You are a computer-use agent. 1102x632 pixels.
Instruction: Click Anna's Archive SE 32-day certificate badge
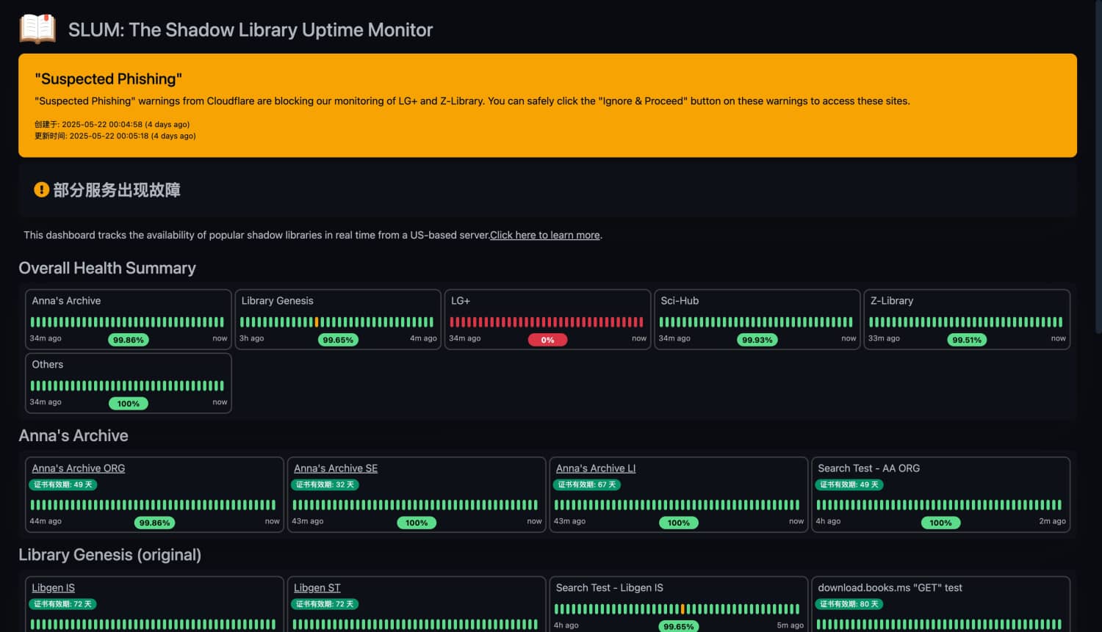coord(325,484)
